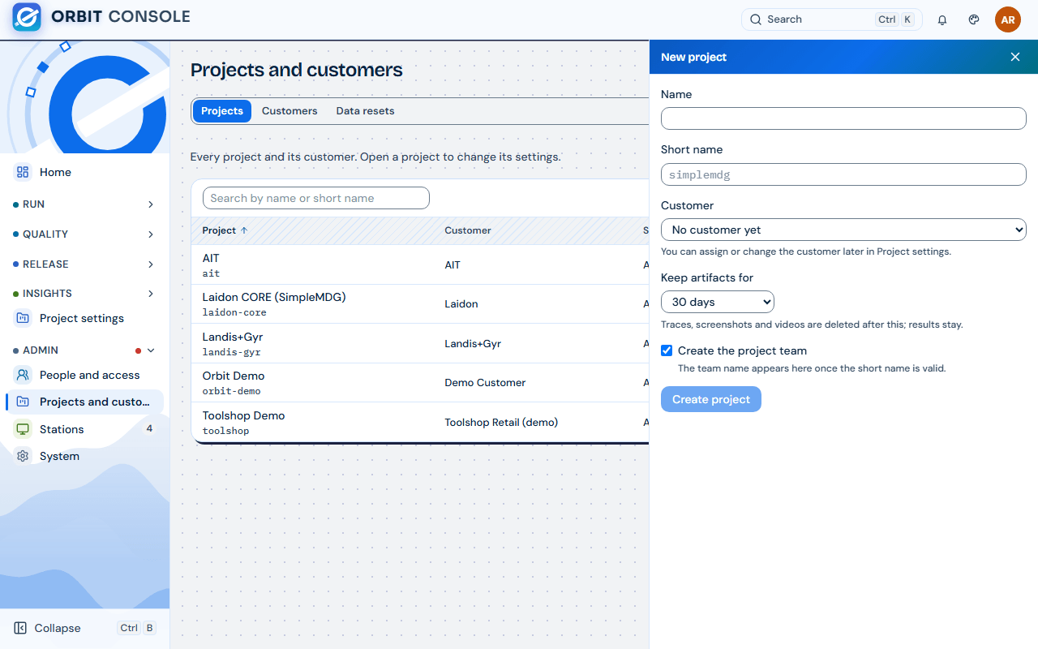Expand the RELEASE sidebar section
The height and width of the screenshot is (649, 1038).
click(x=84, y=264)
